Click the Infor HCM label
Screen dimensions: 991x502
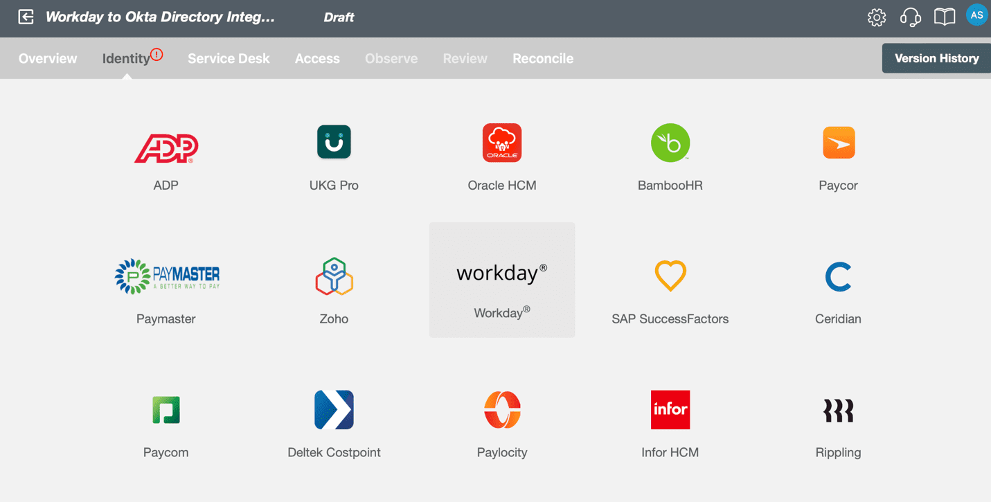[670, 453]
